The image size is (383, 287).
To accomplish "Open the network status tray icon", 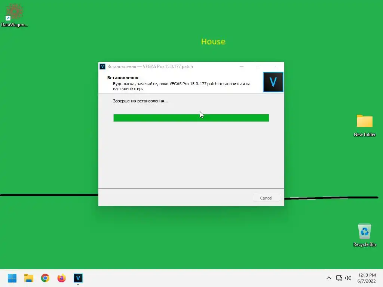I will (x=339, y=278).
